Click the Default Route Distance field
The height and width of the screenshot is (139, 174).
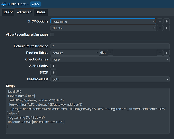[110, 46]
